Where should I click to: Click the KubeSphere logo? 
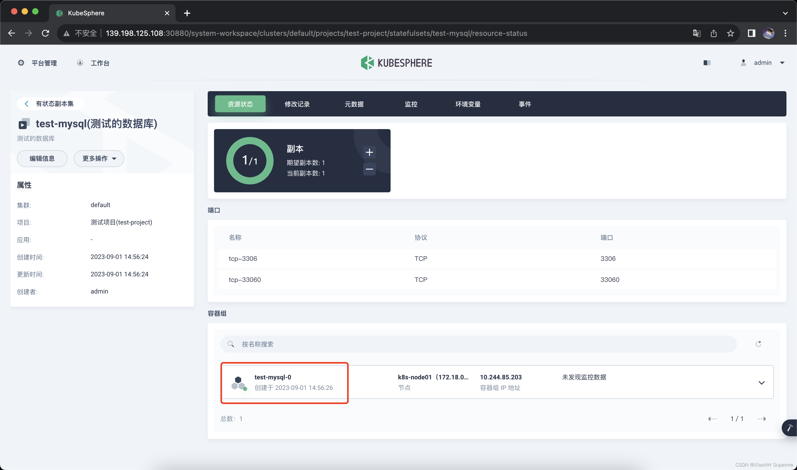396,63
